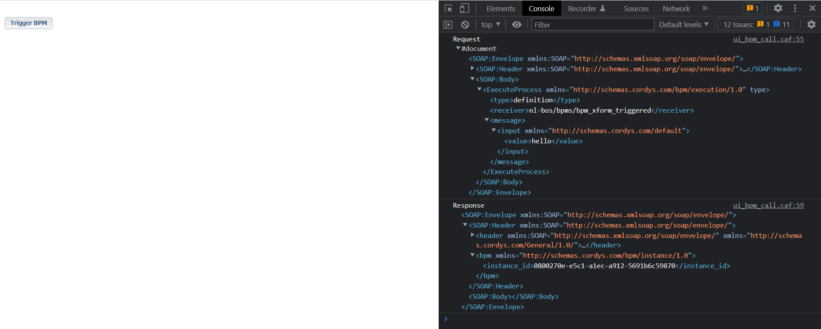Expand the collapsed SOAP:Header request node

coord(472,69)
